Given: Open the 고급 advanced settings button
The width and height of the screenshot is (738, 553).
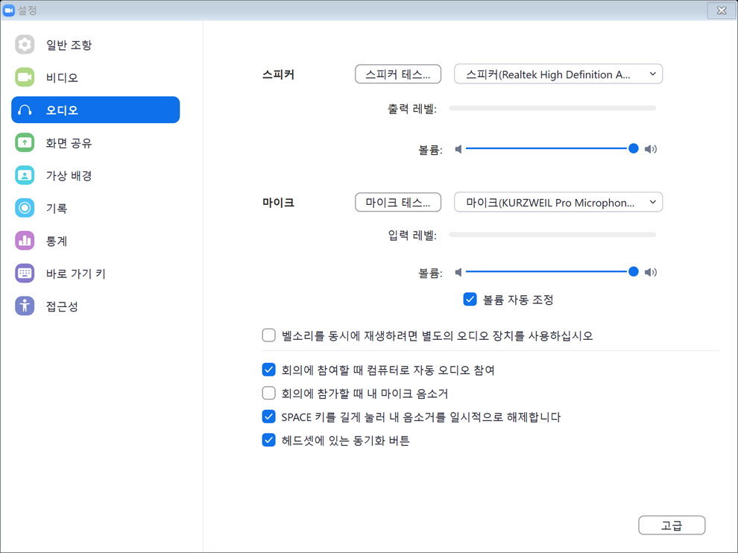Looking at the screenshot, I should [672, 525].
